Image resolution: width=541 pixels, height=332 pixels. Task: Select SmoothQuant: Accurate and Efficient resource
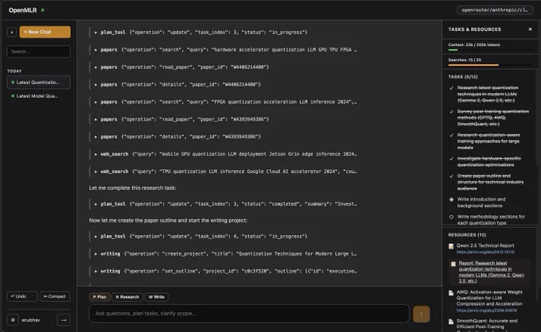[x=487, y=324]
